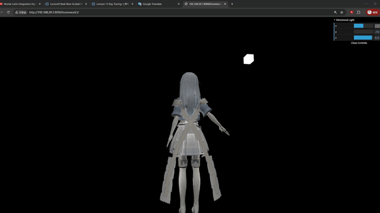
Task: Open the zoom magnifier icon in address bar
Action: coord(335,12)
